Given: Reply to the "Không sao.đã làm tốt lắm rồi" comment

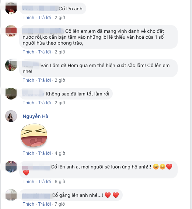Looking at the screenshot, I should click(45, 103).
